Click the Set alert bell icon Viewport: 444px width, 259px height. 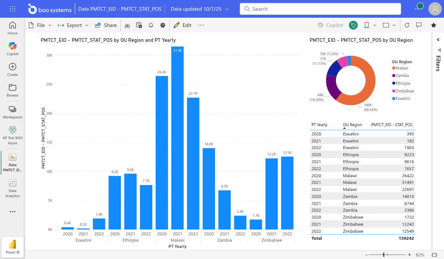(x=151, y=25)
